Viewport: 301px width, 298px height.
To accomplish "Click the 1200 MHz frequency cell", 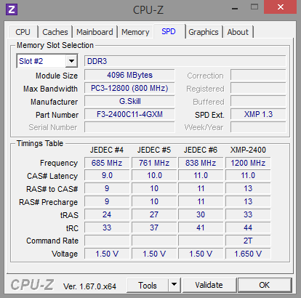I will point(248,163).
